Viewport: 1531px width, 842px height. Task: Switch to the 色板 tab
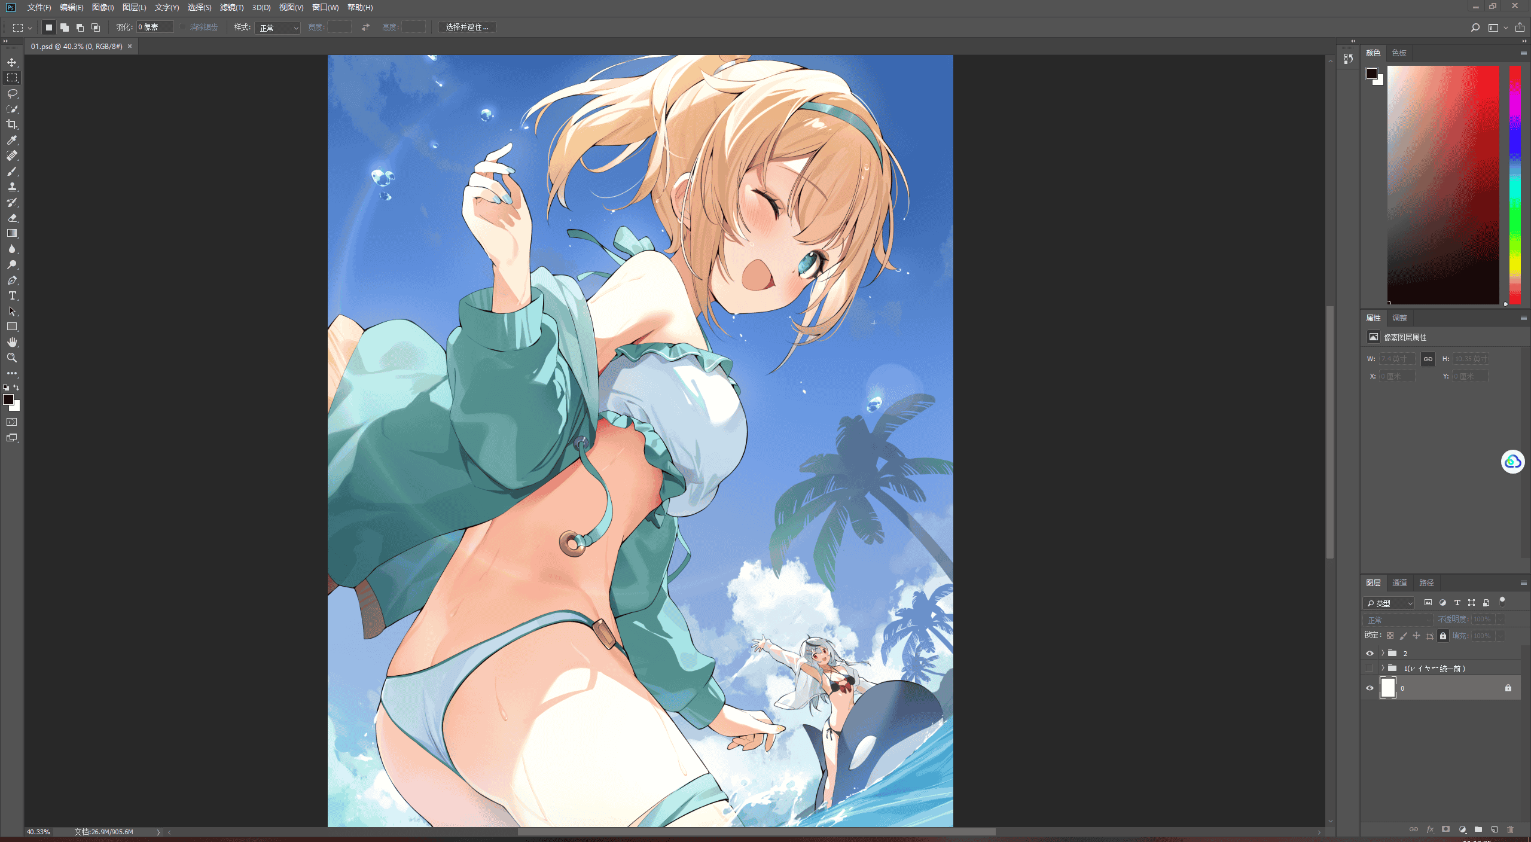(x=1399, y=53)
